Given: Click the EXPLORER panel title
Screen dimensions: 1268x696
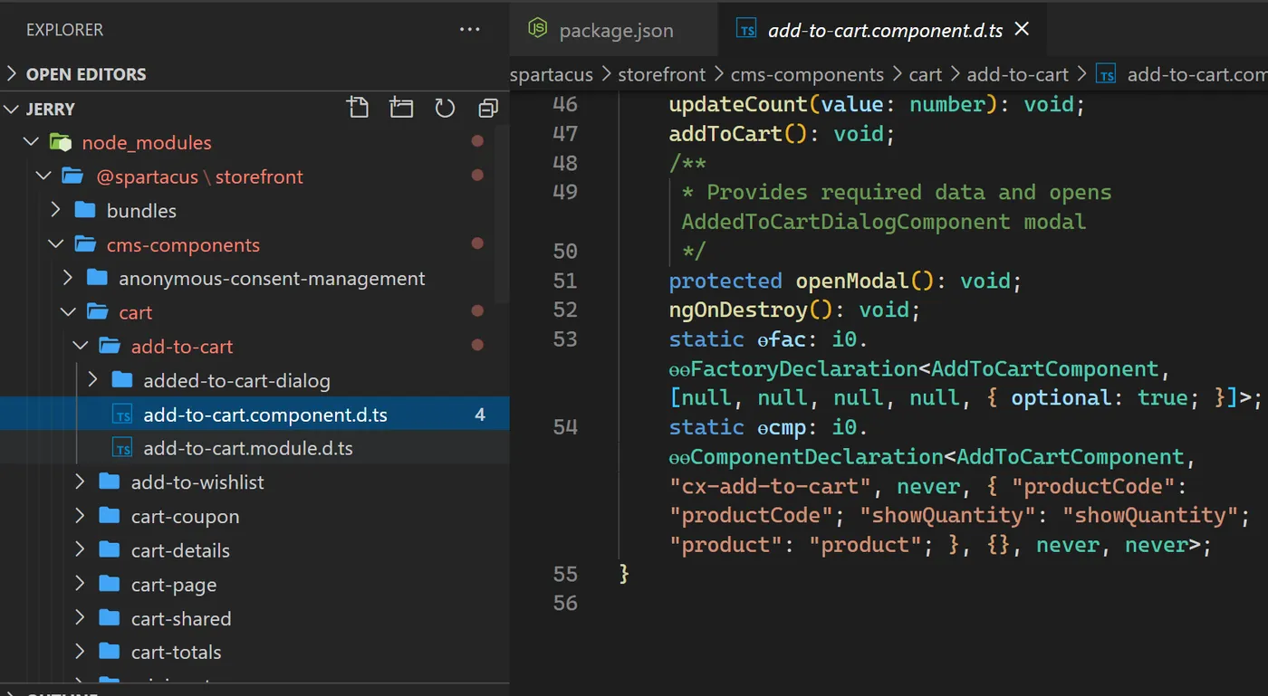Looking at the screenshot, I should click(x=64, y=30).
